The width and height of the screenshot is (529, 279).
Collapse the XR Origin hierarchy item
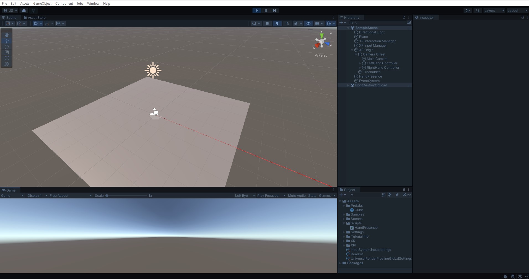click(x=352, y=50)
